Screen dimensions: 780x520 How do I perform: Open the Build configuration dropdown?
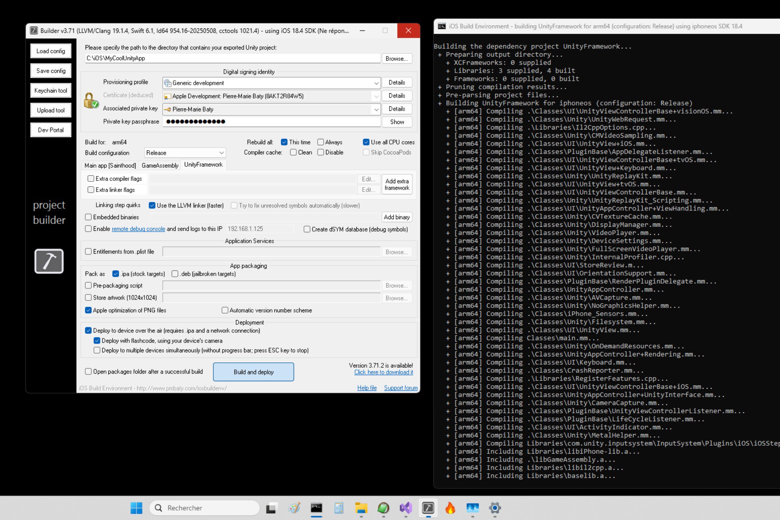point(185,153)
